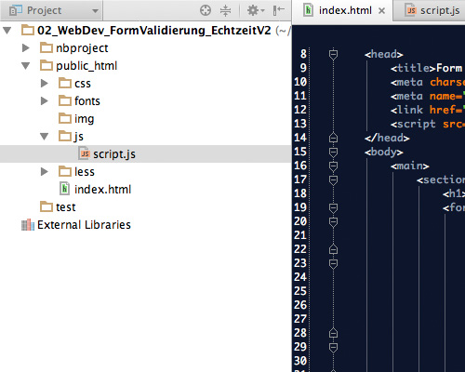Fold the main tag at line 16
Screen dimensions: 465x372
pos(333,166)
